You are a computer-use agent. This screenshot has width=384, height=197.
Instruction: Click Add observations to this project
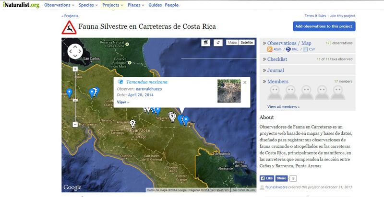coord(324,26)
